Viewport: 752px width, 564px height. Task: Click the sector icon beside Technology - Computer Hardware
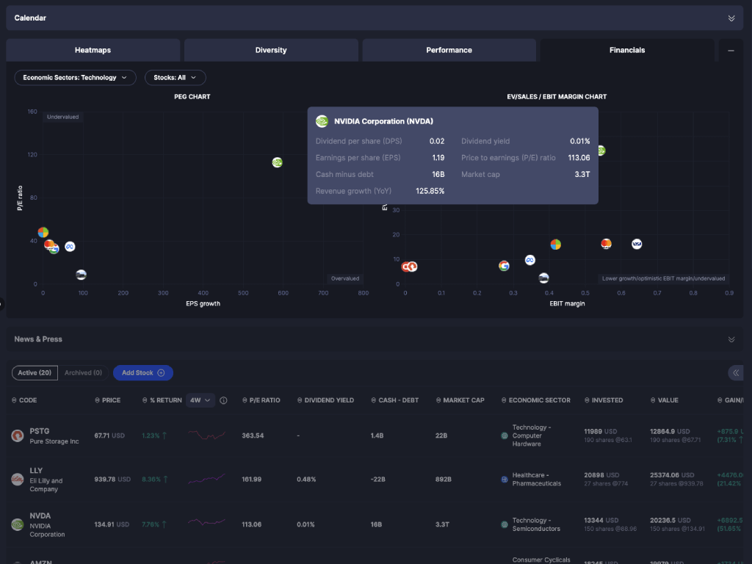504,435
